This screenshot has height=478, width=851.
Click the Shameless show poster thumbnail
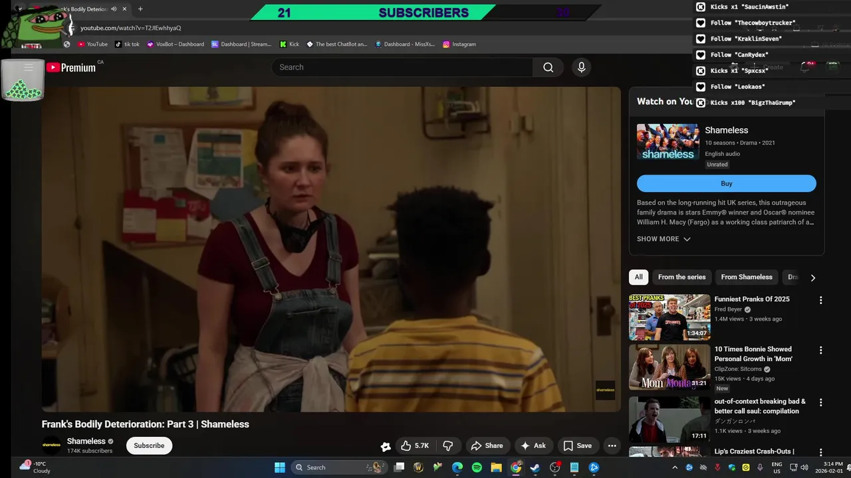[668, 141]
